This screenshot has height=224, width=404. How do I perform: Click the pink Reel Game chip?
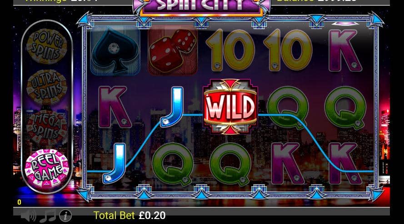[x=47, y=168]
